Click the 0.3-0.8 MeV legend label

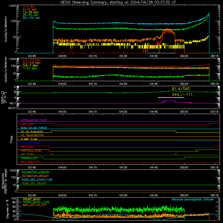[32, 63]
